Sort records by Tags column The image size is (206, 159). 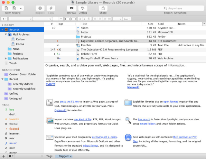pos(66,24)
